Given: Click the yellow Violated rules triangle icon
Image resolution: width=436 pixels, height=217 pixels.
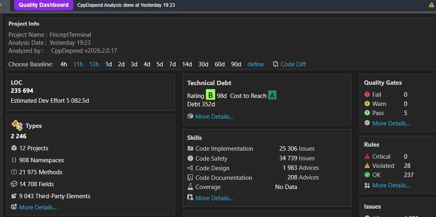Looking at the screenshot, I should point(367,165).
